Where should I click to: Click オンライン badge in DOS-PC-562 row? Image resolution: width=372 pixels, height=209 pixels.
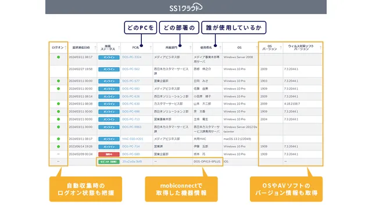[109, 70]
